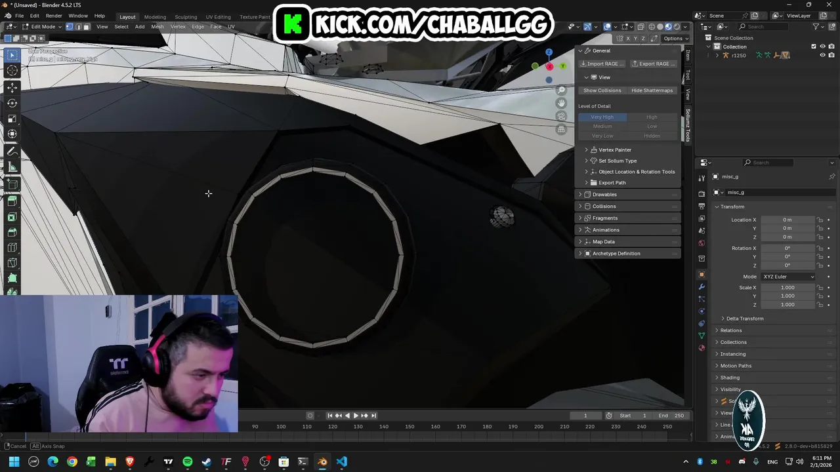840x472 pixels.
Task: Lock Location X transform
Action: (x=820, y=220)
